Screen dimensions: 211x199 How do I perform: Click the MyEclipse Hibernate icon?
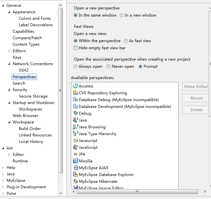[x=76, y=181]
